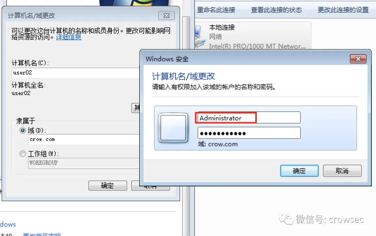Select the local connection network adapter icon
This screenshot has width=376, height=236.
pos(201,36)
